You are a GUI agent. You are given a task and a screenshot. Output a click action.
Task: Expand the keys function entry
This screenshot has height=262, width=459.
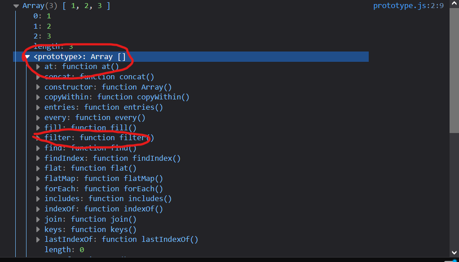coord(38,230)
